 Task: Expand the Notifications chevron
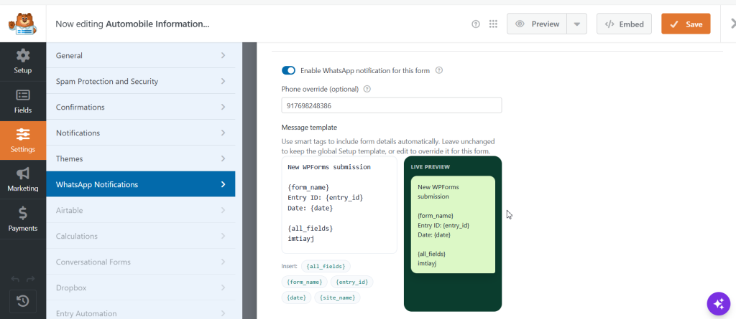point(223,133)
